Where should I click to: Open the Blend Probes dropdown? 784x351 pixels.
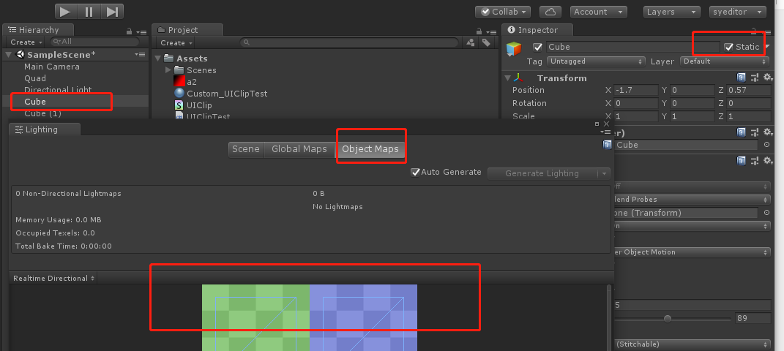[692, 199]
